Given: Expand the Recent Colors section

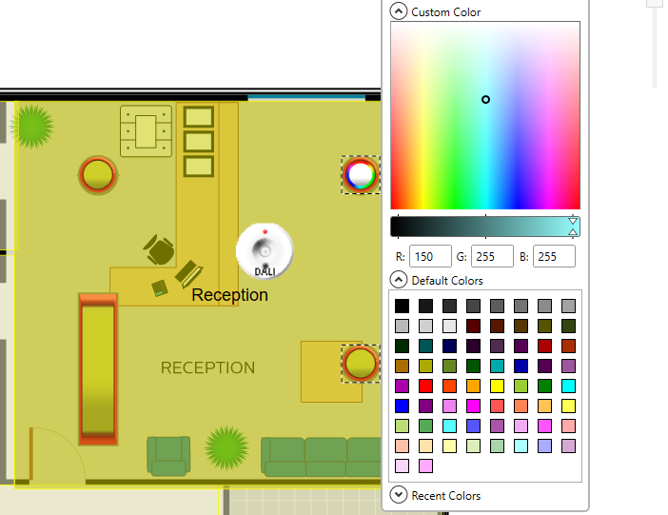Looking at the screenshot, I should 399,495.
